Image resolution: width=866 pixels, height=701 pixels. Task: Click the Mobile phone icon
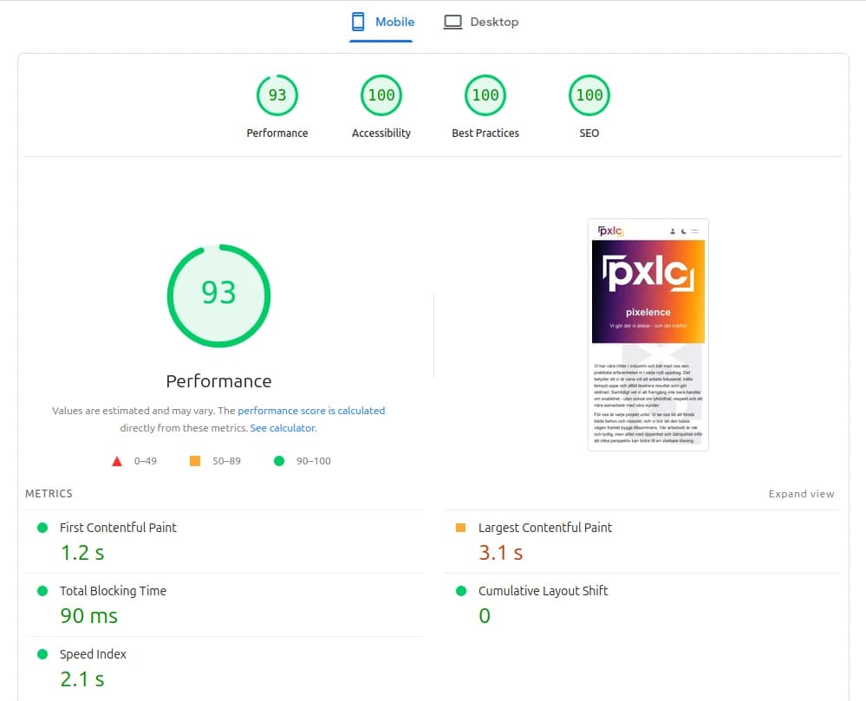tap(356, 21)
